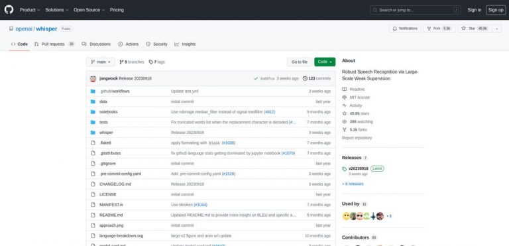509x246 pixels.
Task: Switch to the Security tab
Action: pos(156,44)
